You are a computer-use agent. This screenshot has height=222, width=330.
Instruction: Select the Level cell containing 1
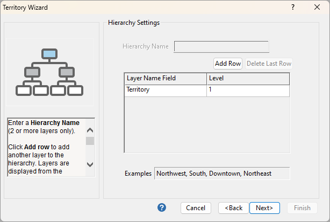coord(248,90)
